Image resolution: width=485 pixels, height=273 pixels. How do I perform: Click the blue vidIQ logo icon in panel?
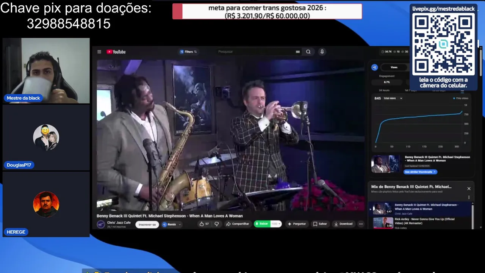click(x=374, y=67)
